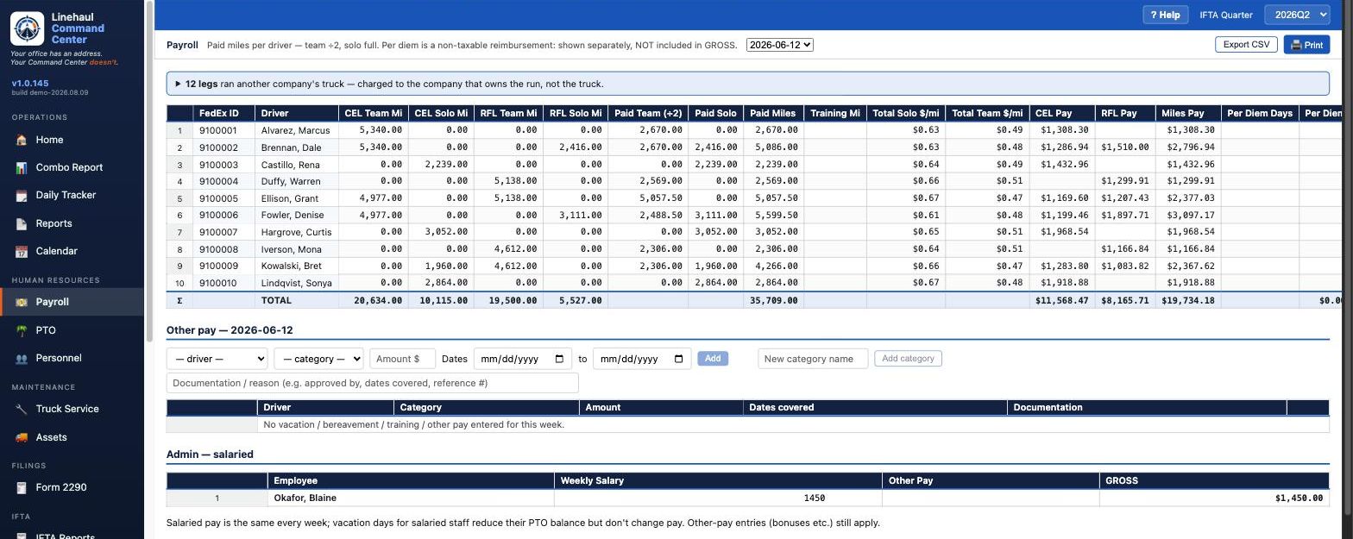Click the Home house icon in sidebar
Image resolution: width=1353 pixels, height=539 pixels.
22,140
